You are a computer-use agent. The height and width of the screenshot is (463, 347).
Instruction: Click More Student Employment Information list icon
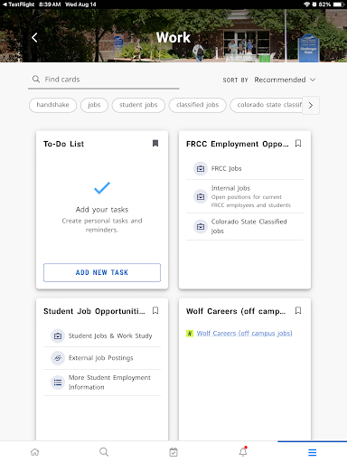tap(58, 383)
